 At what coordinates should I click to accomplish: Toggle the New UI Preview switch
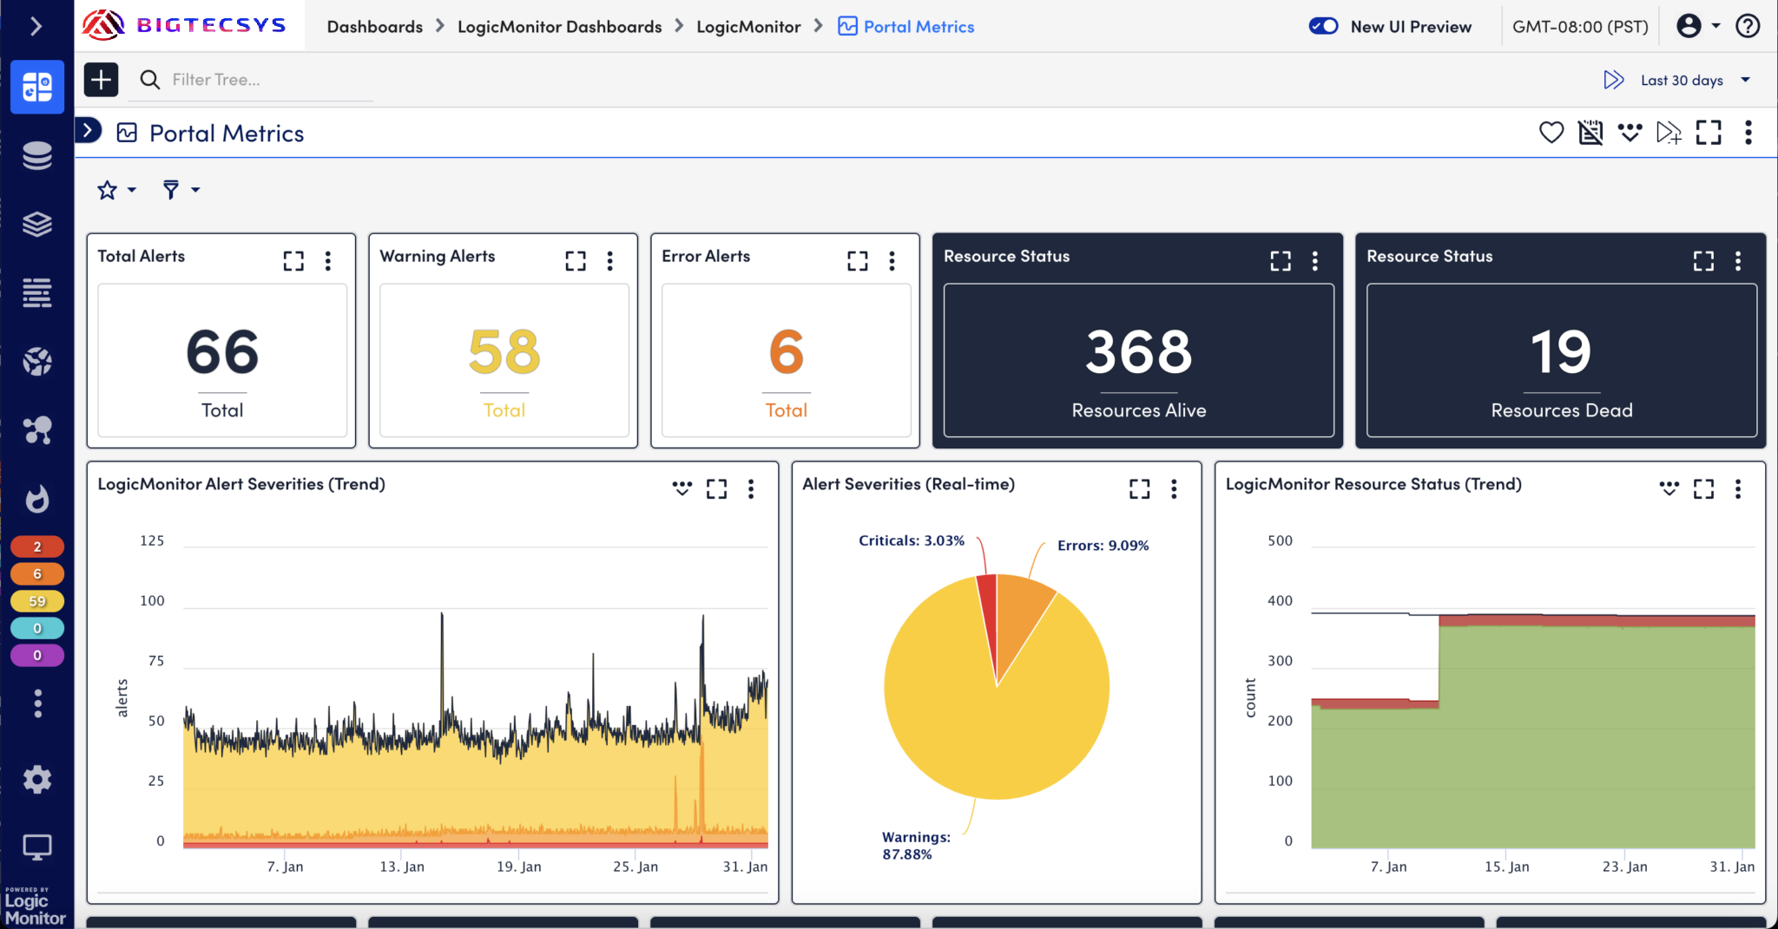[1323, 26]
